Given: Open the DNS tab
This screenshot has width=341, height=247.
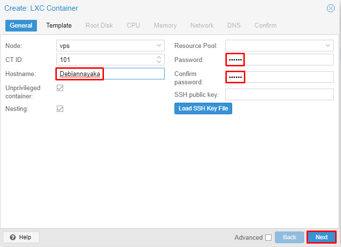Looking at the screenshot, I should (x=234, y=25).
